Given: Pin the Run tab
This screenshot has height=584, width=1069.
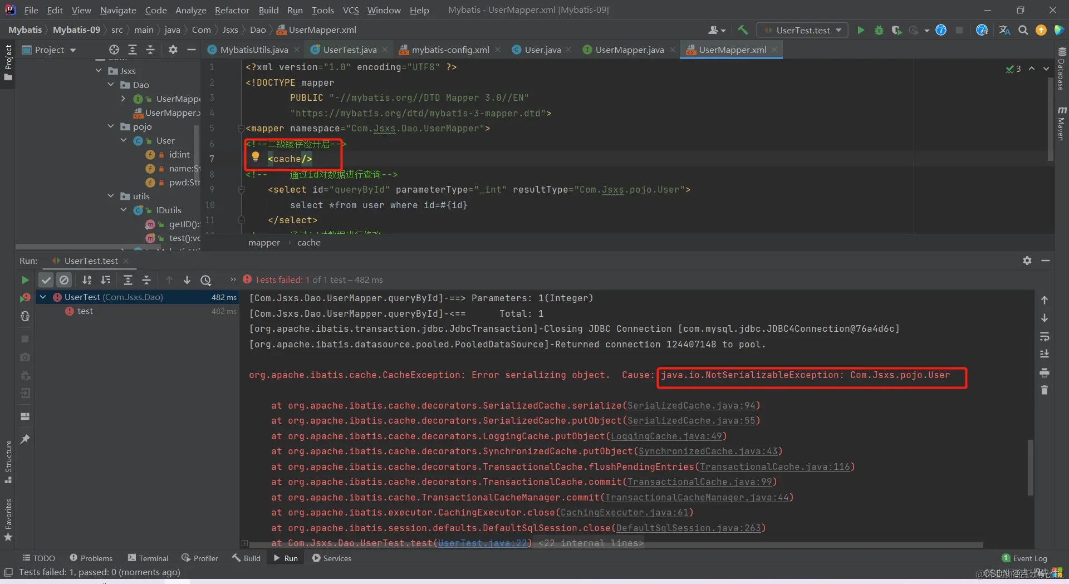Looking at the screenshot, I should (25, 439).
